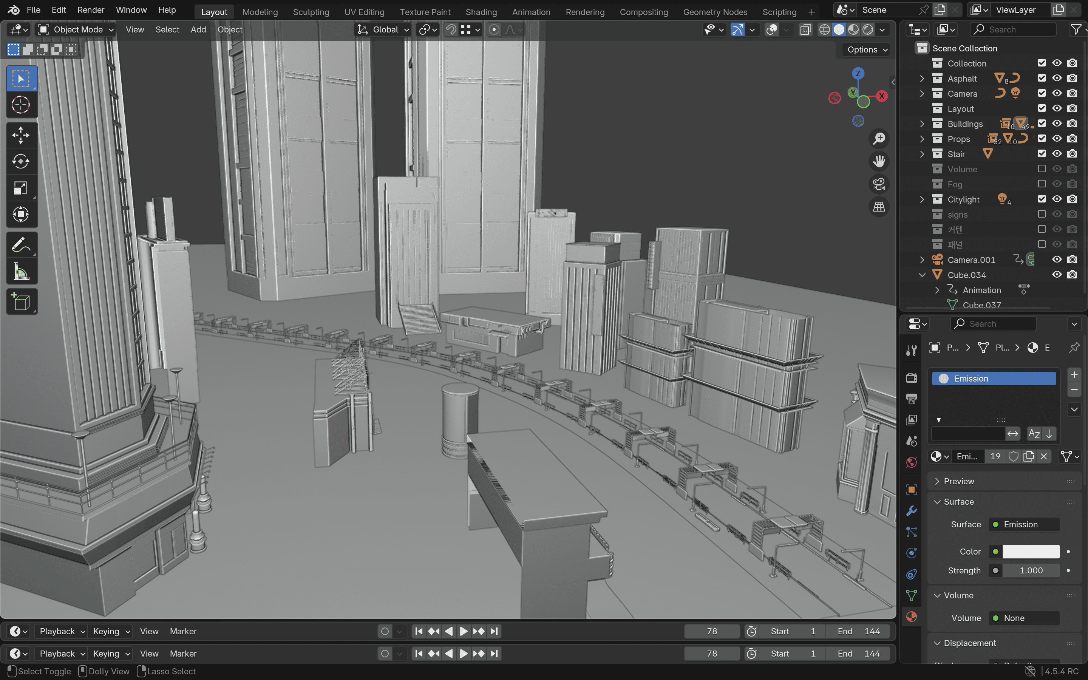
Task: Click the viewport Options button
Action: click(x=866, y=49)
